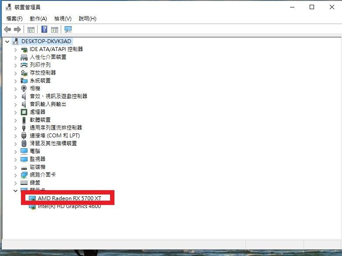Select the mouse icon next to 滑鼠及其他指標裝置
The height and width of the screenshot is (256, 342).
(24, 143)
